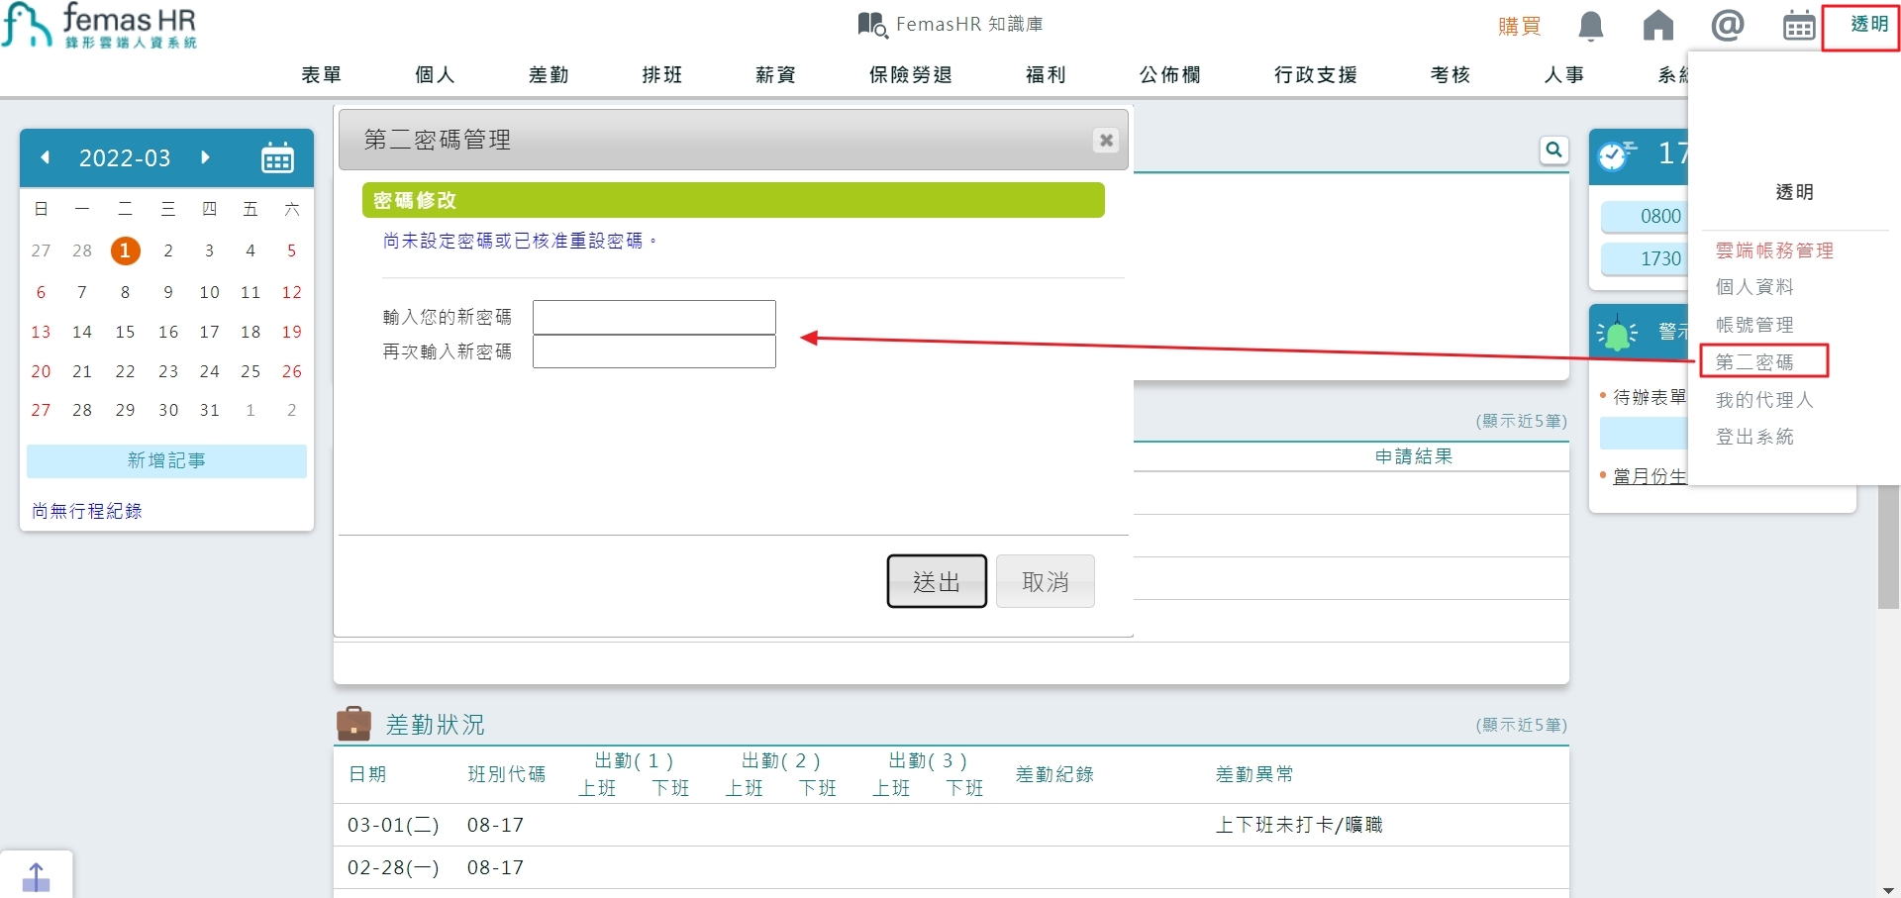The width and height of the screenshot is (1901, 898).
Task: Open the notifications bell icon
Action: pos(1590,26)
